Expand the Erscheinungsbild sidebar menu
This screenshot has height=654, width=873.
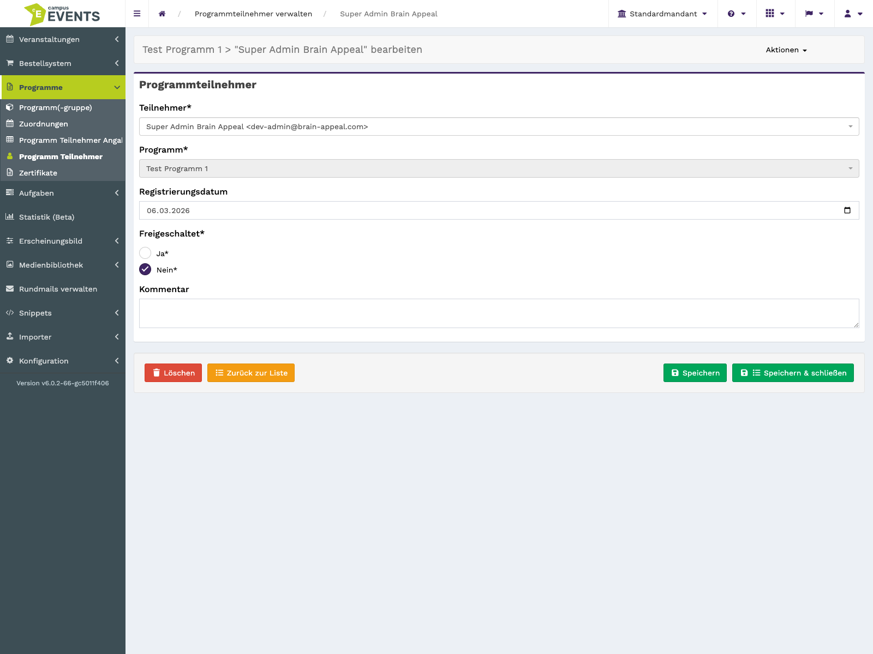(63, 241)
